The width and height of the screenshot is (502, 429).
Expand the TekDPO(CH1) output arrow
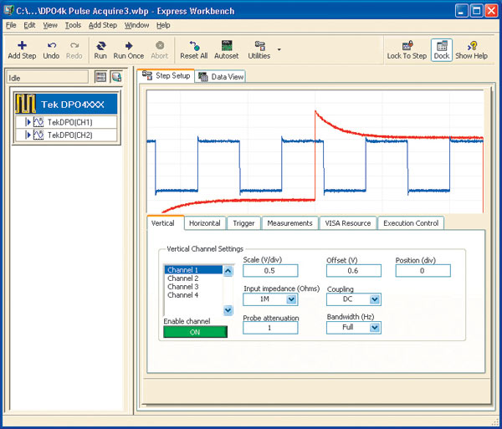point(28,122)
